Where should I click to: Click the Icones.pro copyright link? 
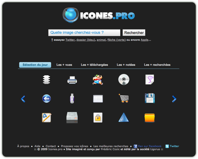[55, 149]
